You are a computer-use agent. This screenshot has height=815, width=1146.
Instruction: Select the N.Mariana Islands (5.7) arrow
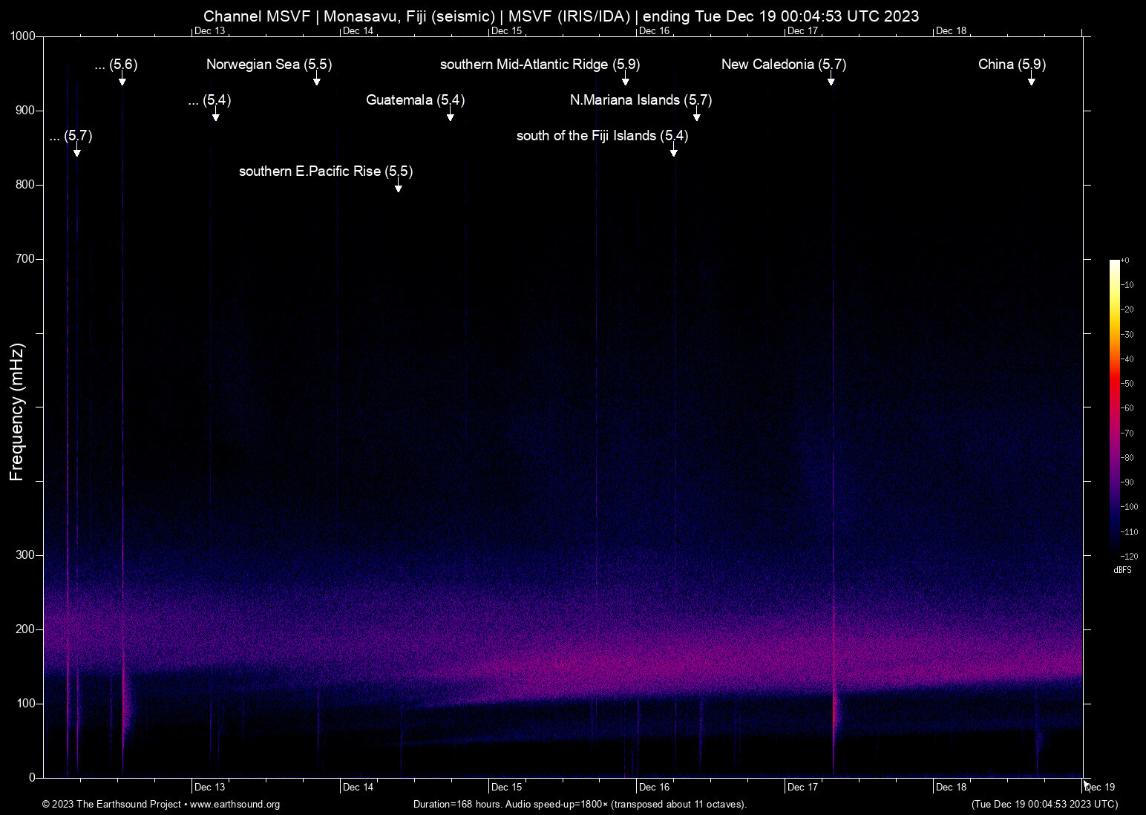(696, 117)
